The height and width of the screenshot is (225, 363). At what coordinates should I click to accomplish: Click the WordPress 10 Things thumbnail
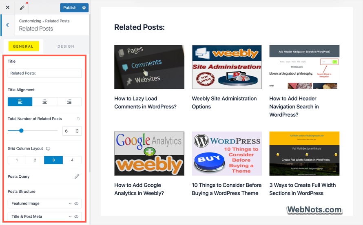coord(227,154)
